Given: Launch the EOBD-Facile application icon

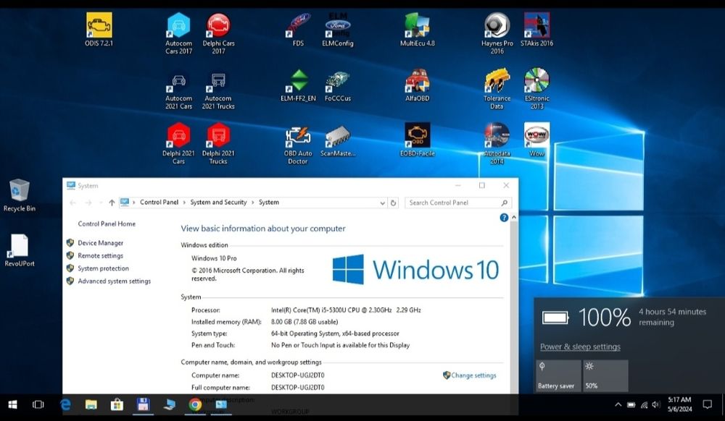Looking at the screenshot, I should coord(417,136).
